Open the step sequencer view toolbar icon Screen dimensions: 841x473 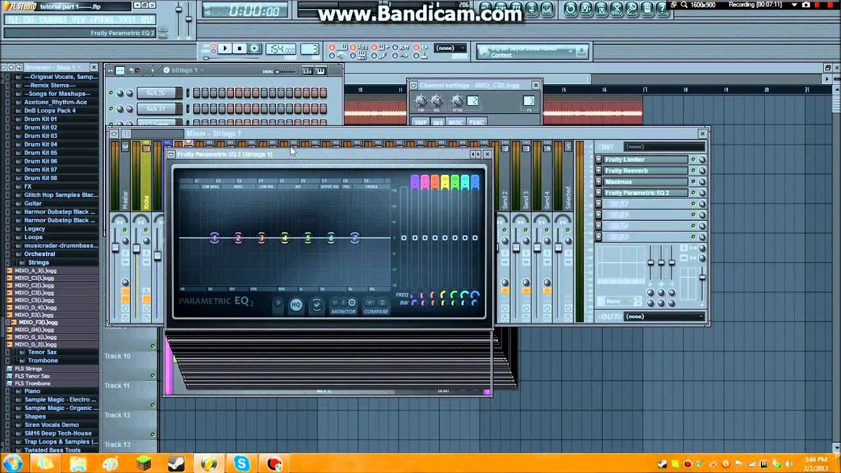click(x=501, y=9)
